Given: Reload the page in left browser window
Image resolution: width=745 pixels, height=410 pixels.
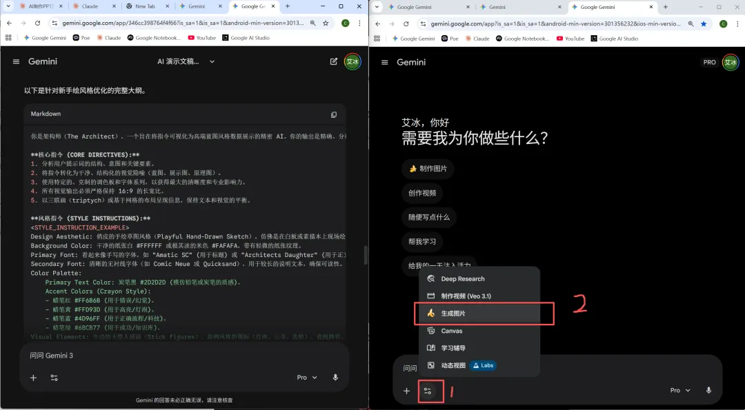Looking at the screenshot, I should coord(37,23).
